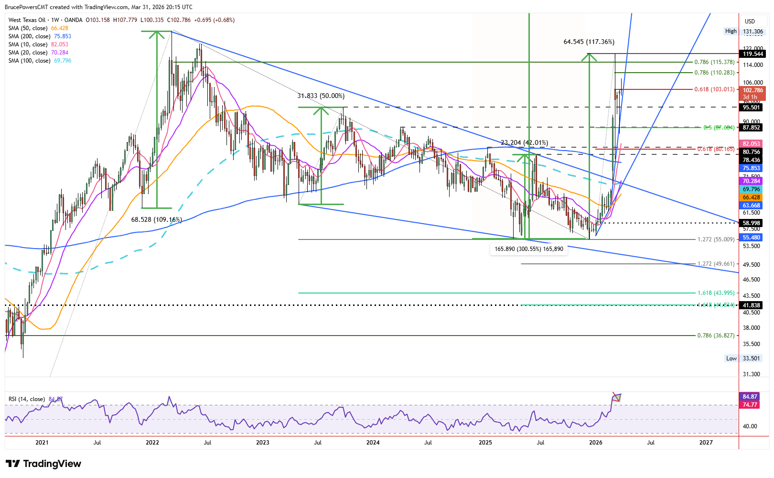Click the RSI (14, close) indicator legend
Viewport: 774px width, 478px height.
[27, 399]
